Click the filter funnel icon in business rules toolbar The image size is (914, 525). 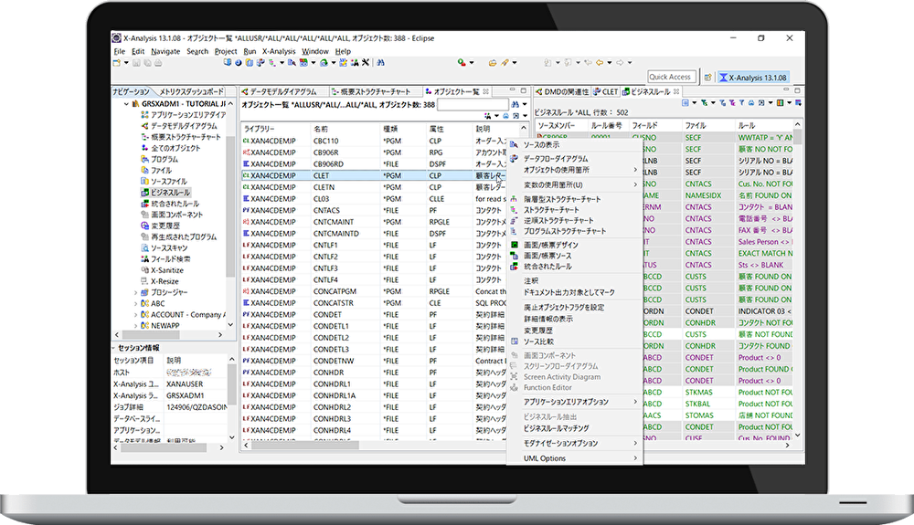pyautogui.click(x=741, y=103)
